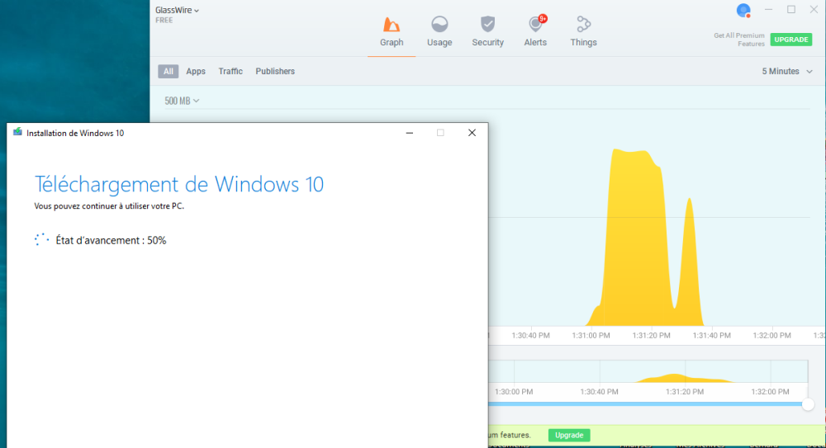Image resolution: width=826 pixels, height=448 pixels.
Task: Close the GlassWire window
Action: click(x=814, y=9)
